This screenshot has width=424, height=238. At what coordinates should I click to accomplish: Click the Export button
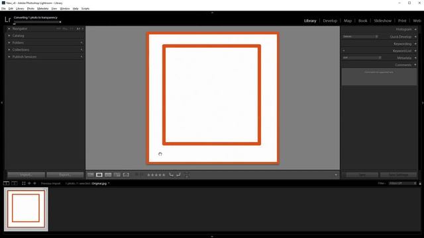point(65,175)
